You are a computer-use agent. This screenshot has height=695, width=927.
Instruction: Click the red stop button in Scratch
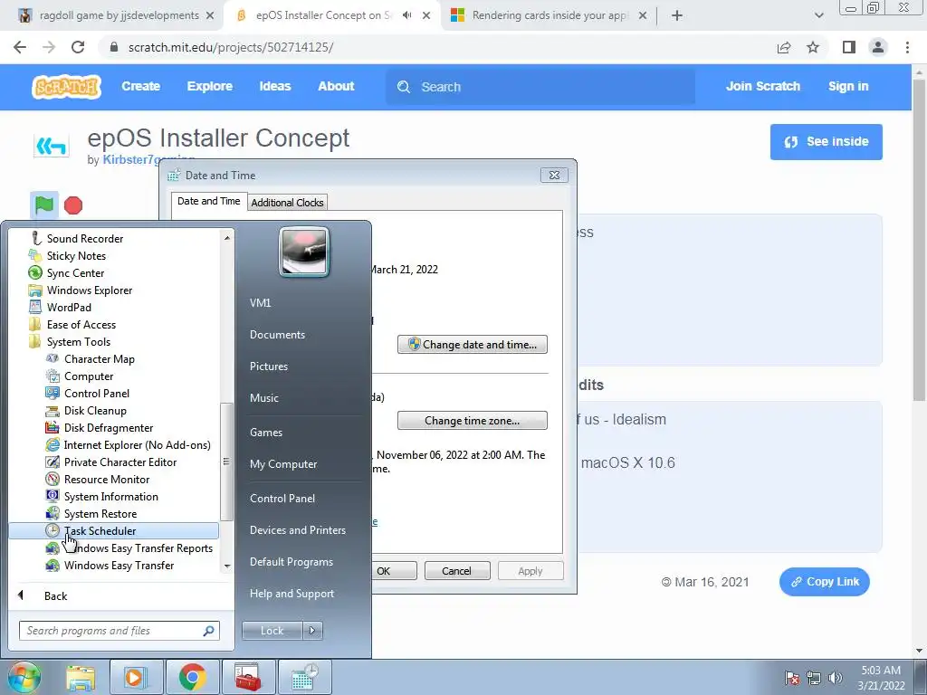click(x=73, y=205)
